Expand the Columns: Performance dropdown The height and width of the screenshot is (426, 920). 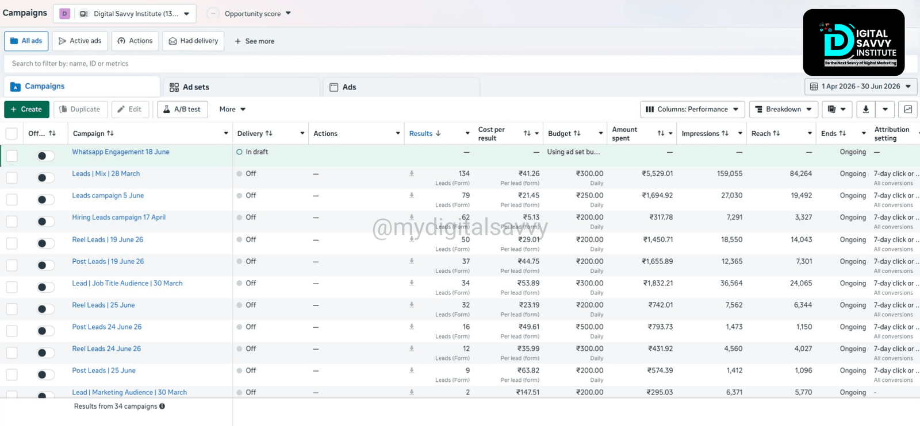pos(693,109)
